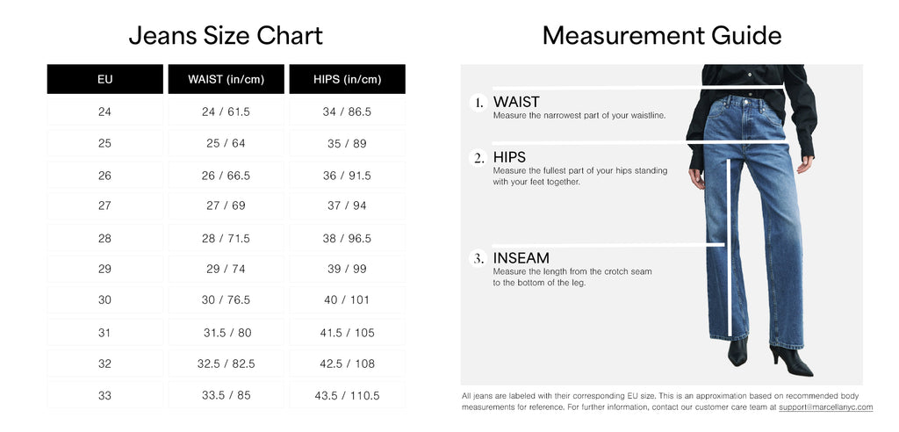
Task: Click the number 3 circle beside INSEAM
Action: point(478,258)
